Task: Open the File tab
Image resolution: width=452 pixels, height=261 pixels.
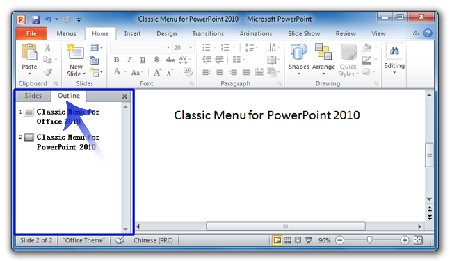Action: (x=31, y=34)
